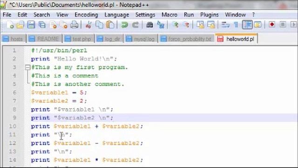298x168 pixels.
Task: Click the Stop Recording macro icon
Action: pos(283,25)
